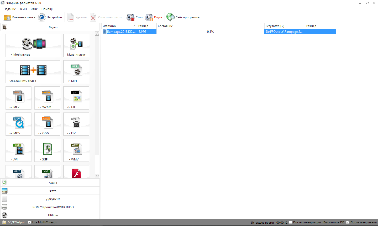Choose the WebM conversion tile
The width and height of the screenshot is (378, 226).
pos(47,98)
